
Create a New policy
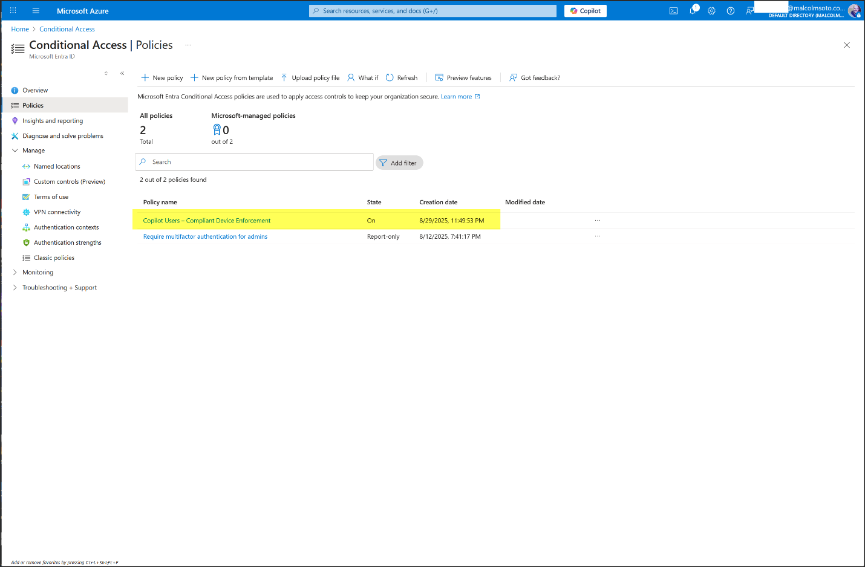[162, 78]
